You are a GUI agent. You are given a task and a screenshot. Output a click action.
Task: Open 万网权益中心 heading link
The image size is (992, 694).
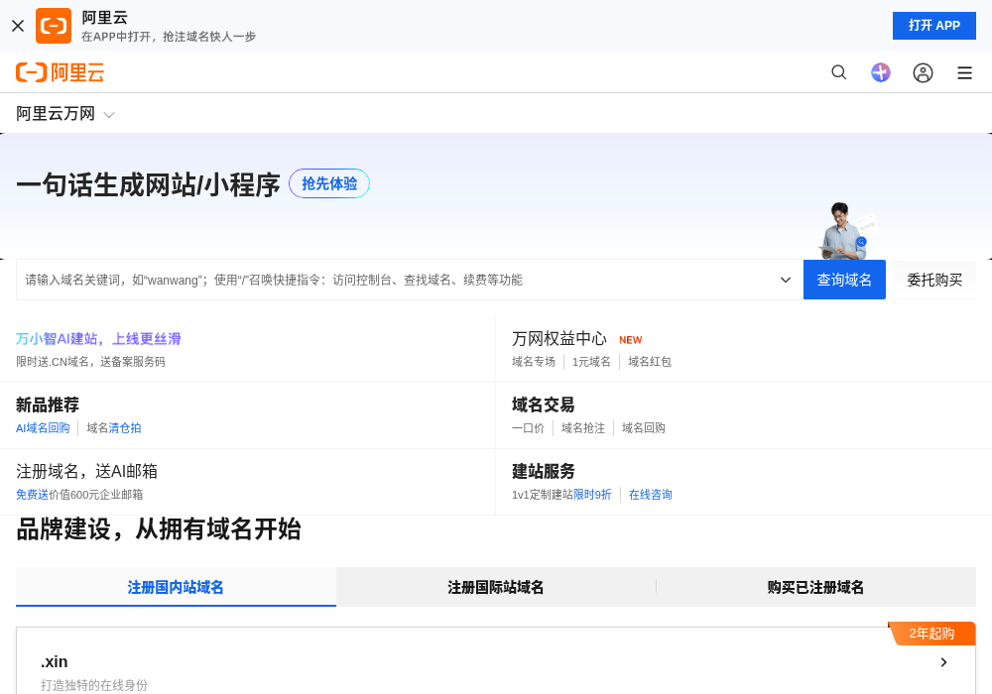(x=559, y=339)
